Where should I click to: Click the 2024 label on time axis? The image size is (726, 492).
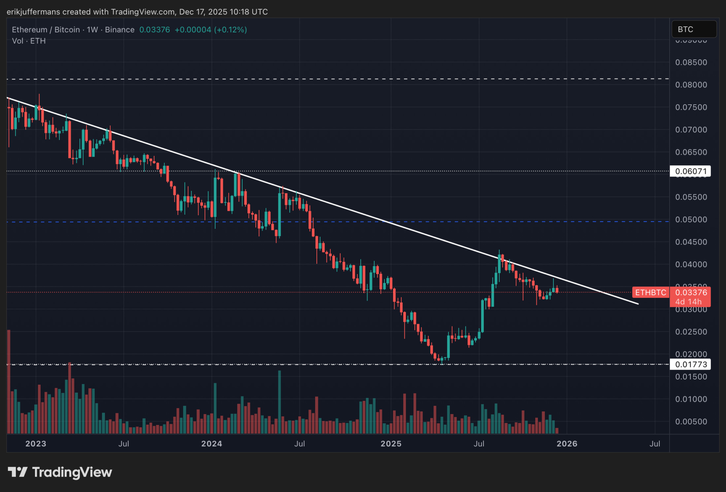211,443
